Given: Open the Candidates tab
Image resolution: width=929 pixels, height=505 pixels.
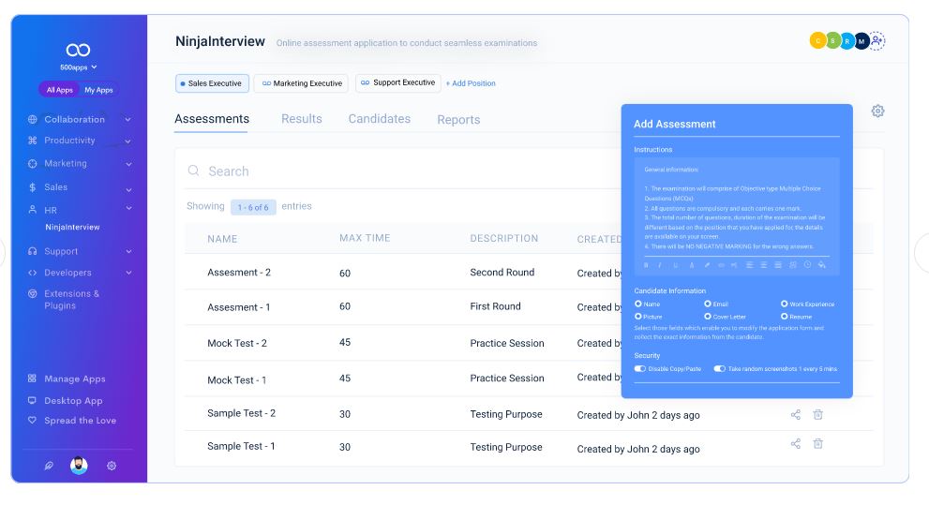Looking at the screenshot, I should (x=379, y=119).
